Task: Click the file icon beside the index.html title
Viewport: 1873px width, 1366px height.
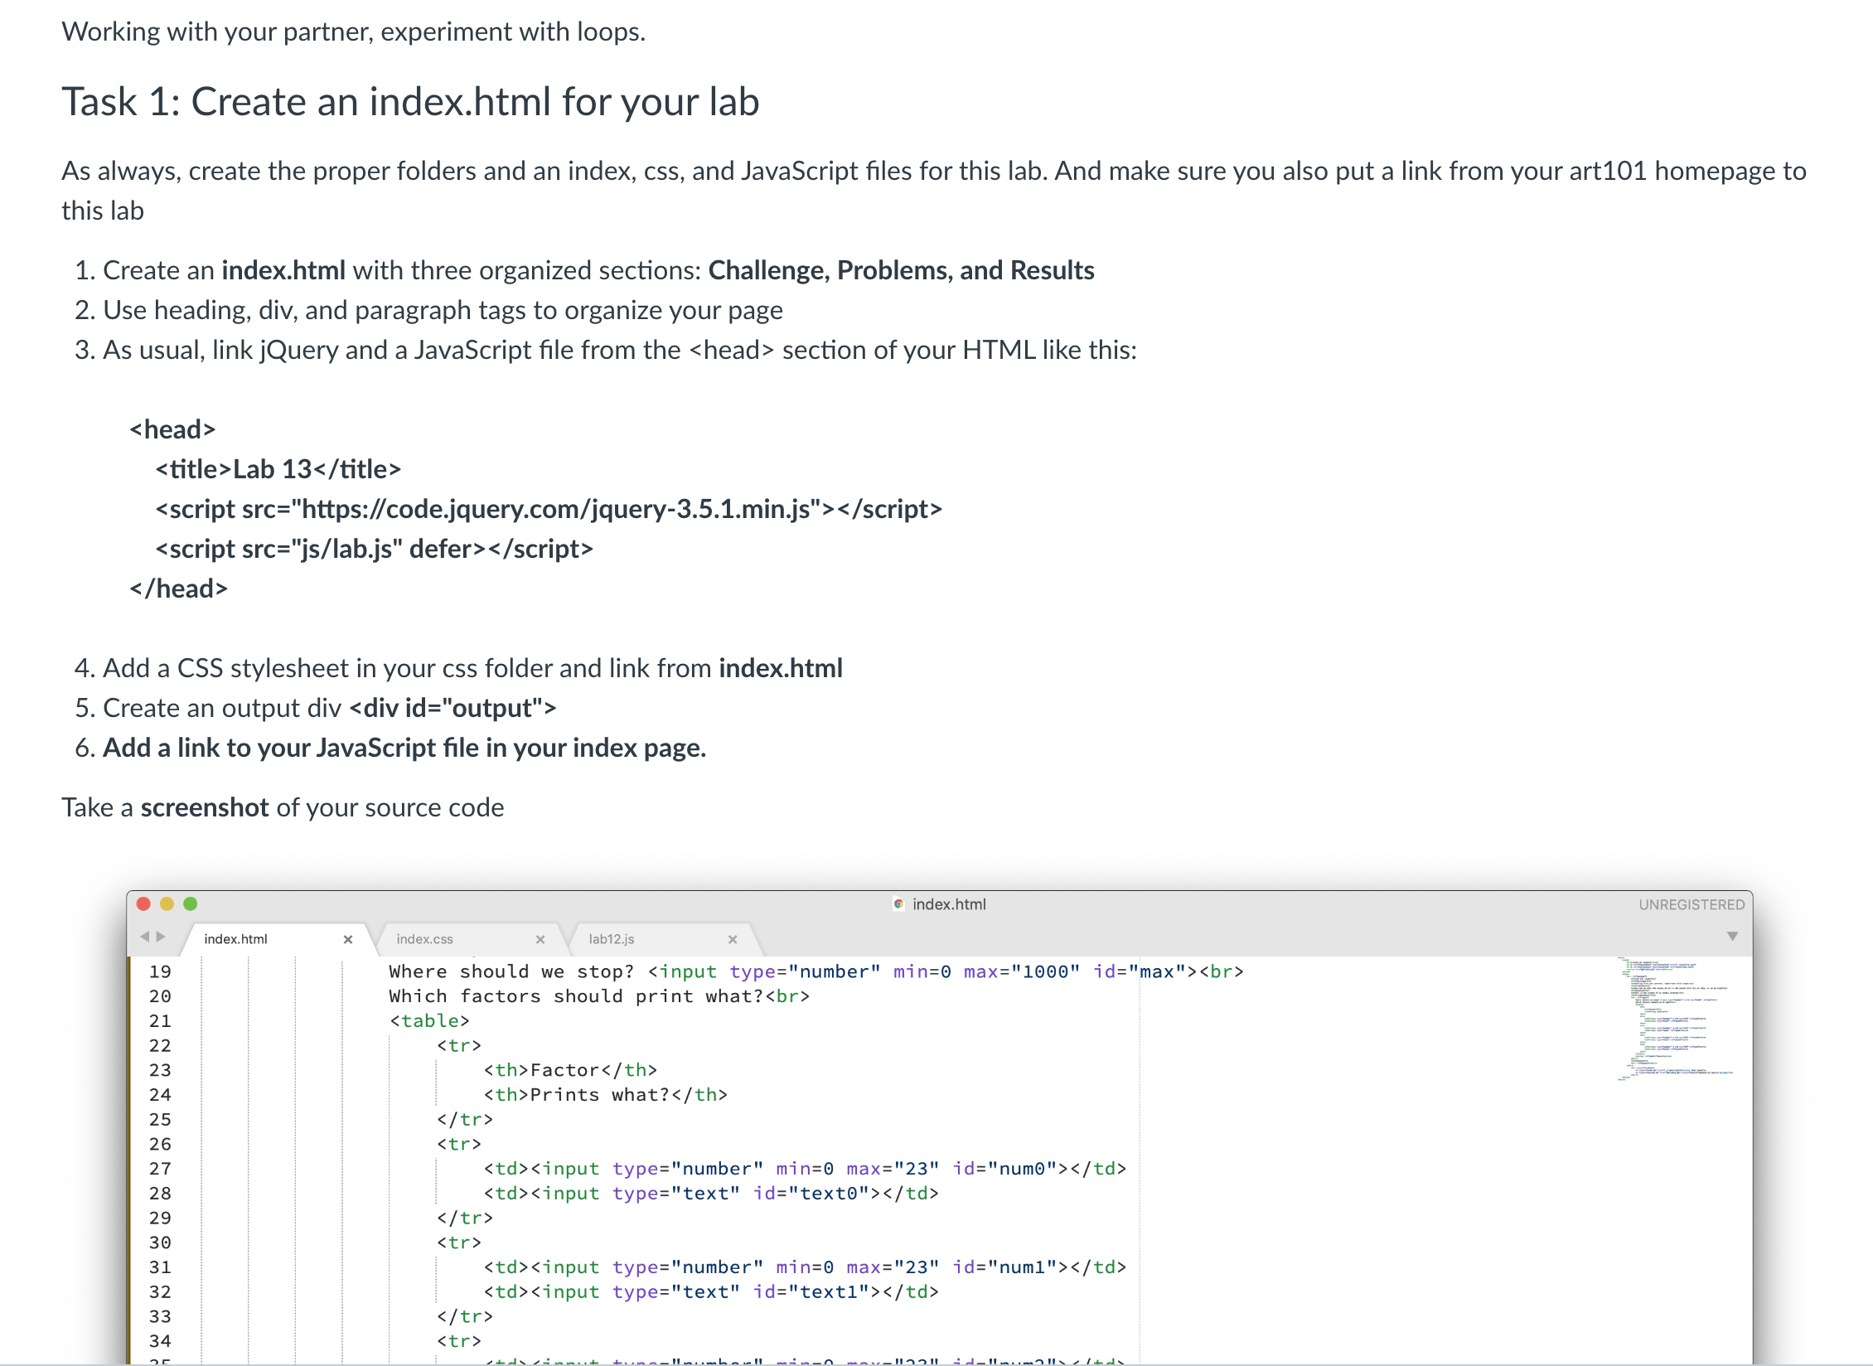Action: pyautogui.click(x=898, y=903)
